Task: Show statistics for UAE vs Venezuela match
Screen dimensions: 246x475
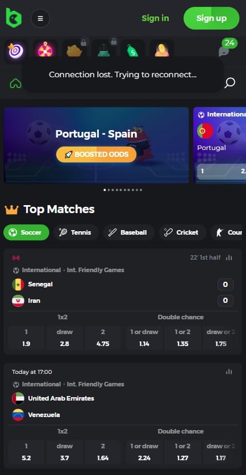Action: point(229,372)
